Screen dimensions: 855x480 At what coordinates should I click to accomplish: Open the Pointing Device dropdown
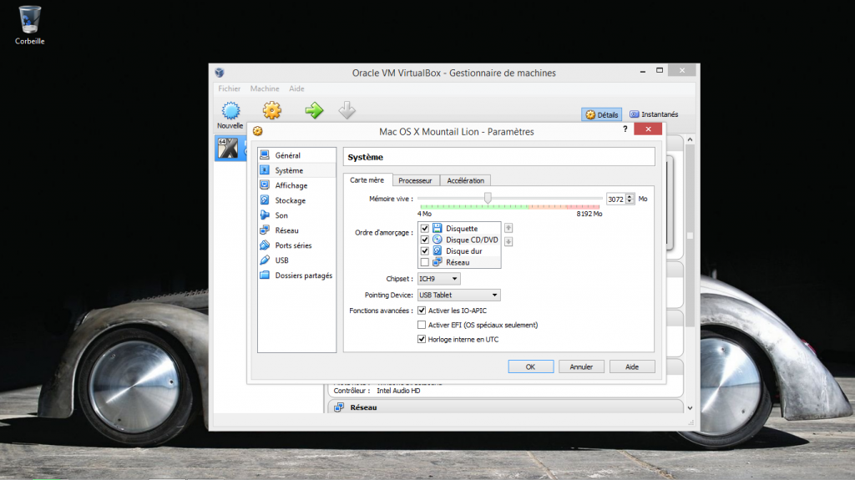coord(458,295)
